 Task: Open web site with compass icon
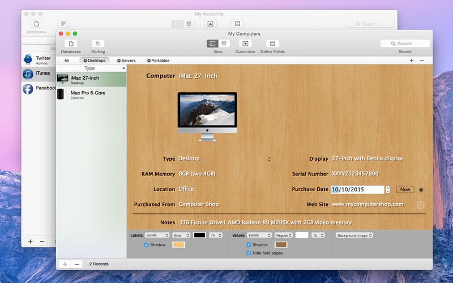(x=421, y=204)
